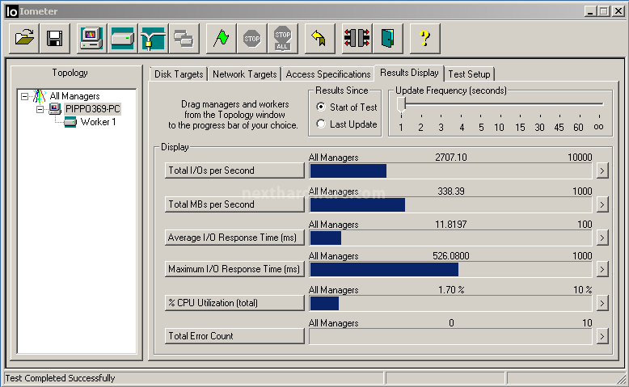Open arrow next to % CPU Utilization
Image resolution: width=629 pixels, height=387 pixels.
click(602, 303)
